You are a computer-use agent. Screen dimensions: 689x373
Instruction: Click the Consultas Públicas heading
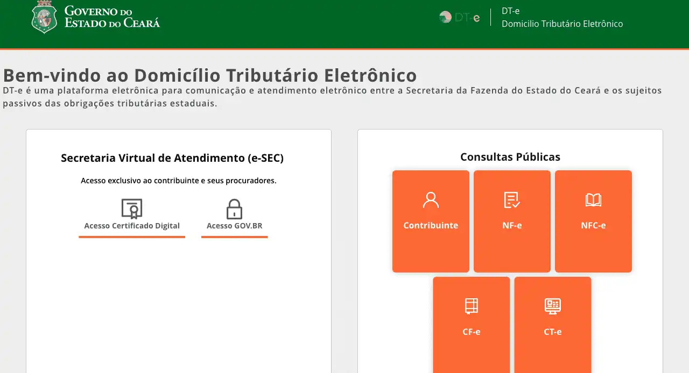coord(510,157)
